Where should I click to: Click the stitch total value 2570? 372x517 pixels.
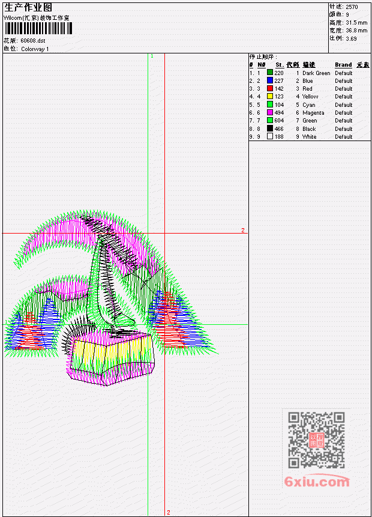[352, 7]
